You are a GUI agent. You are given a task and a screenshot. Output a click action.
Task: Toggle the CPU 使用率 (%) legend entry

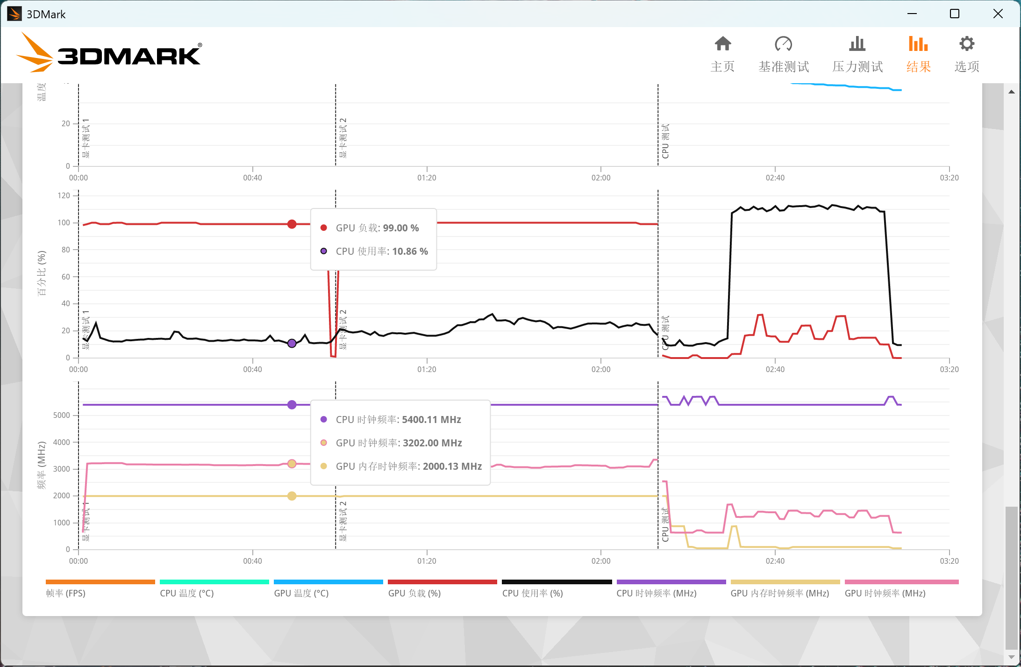tap(532, 593)
